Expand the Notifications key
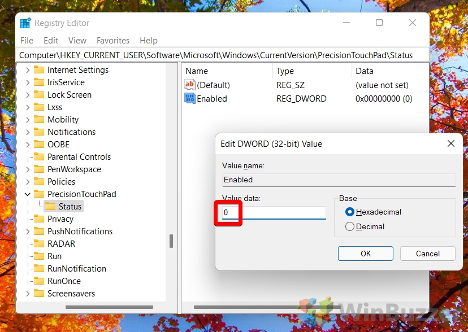Viewport: 468px width, 332px height. [x=28, y=132]
